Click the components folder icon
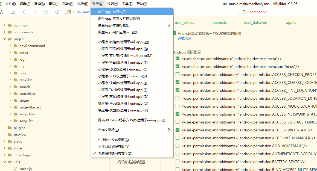 pyautogui.click(x=10, y=32)
